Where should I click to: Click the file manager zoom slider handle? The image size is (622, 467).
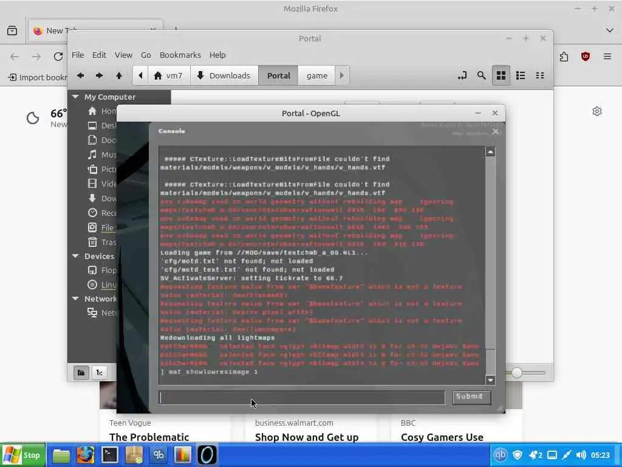coord(516,373)
